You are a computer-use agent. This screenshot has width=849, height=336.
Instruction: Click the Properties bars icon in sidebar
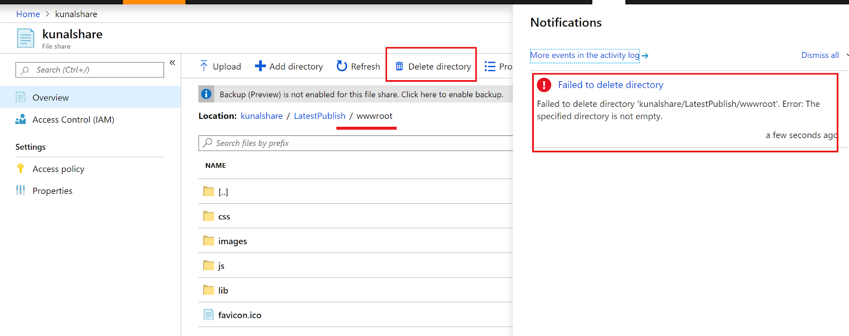tap(21, 190)
